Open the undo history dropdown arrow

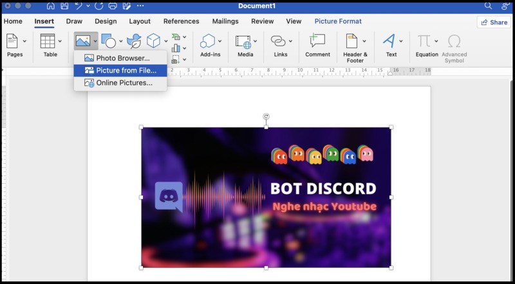[88, 6]
